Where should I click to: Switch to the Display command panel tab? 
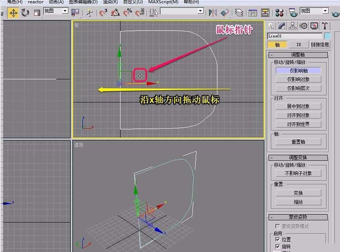[314, 26]
